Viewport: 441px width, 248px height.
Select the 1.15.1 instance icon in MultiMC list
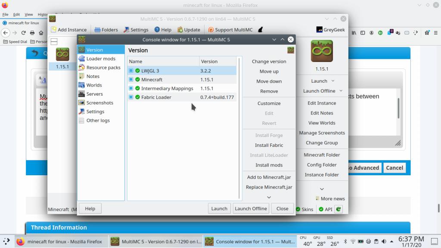coord(62,55)
